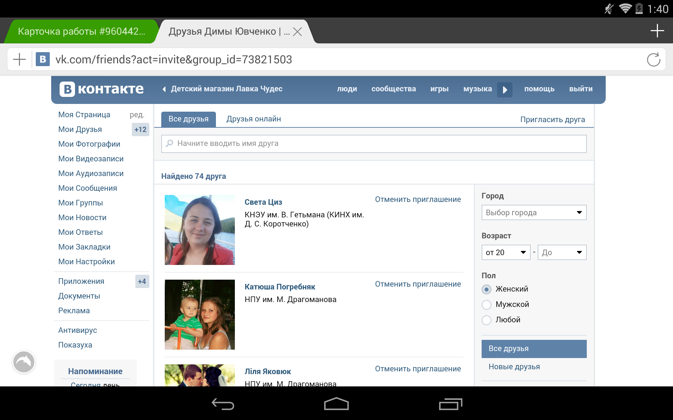Select Мужской gender radio button
673x420 pixels.
tap(487, 305)
